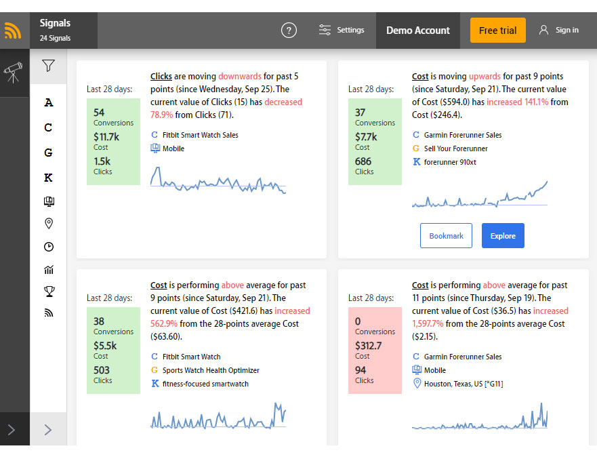
Task: Select the bar chart metrics icon in the sidebar
Action: pos(49,270)
